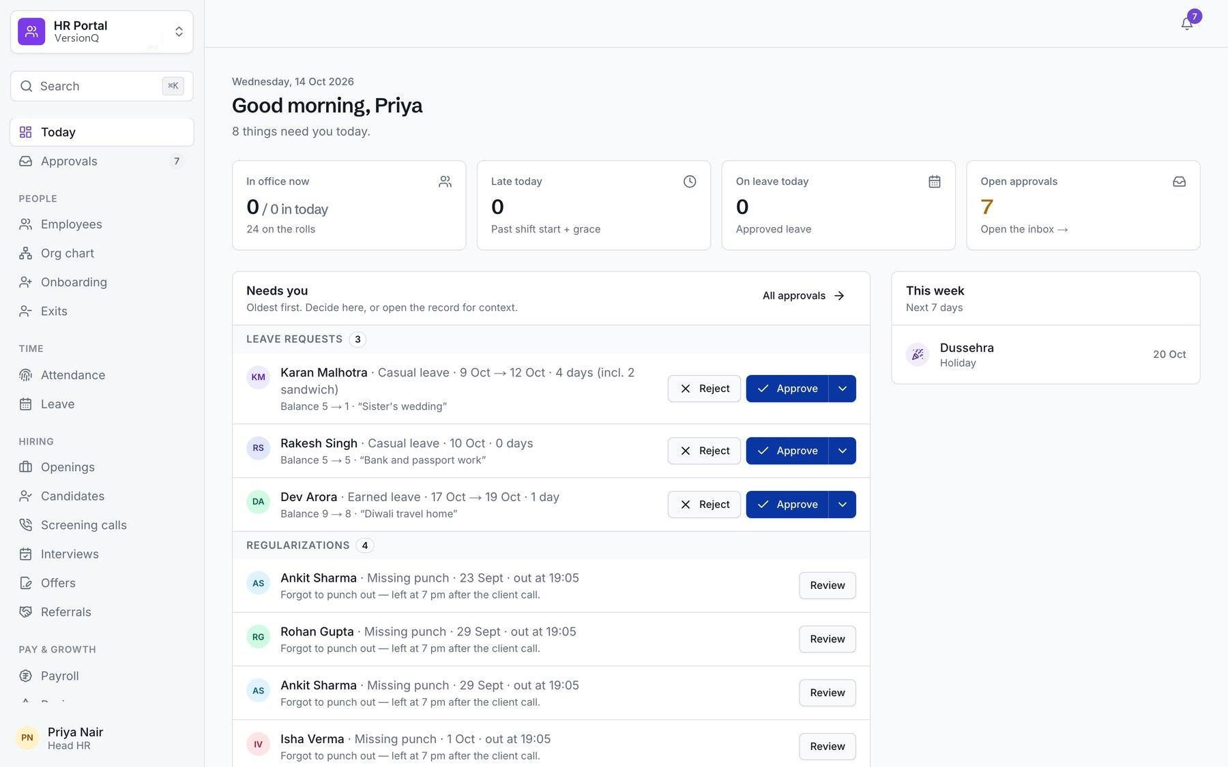The width and height of the screenshot is (1228, 767).
Task: Open Employees page
Action: (x=102, y=224)
